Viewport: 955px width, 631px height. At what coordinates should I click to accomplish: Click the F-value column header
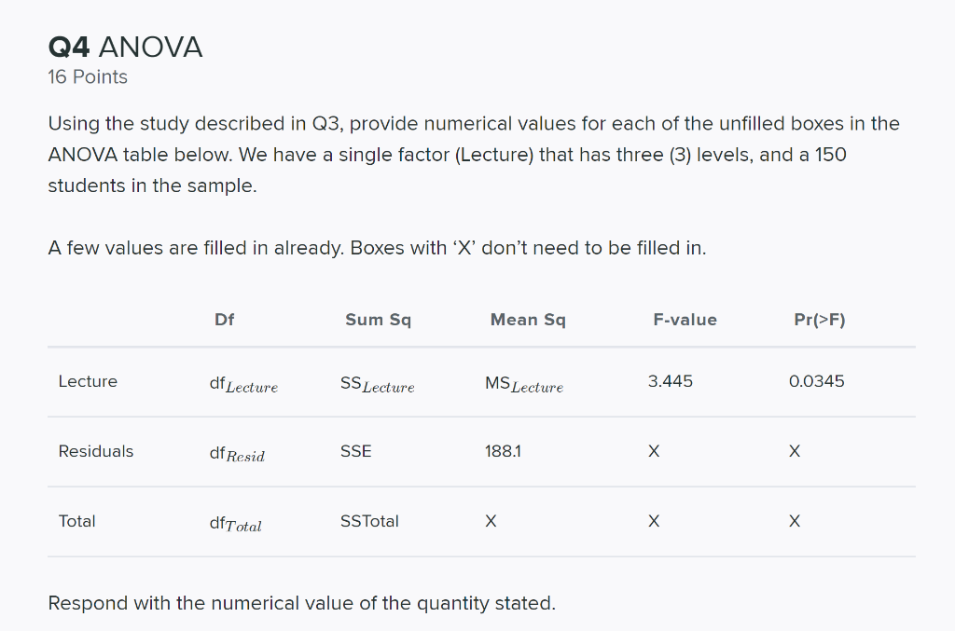[685, 320]
